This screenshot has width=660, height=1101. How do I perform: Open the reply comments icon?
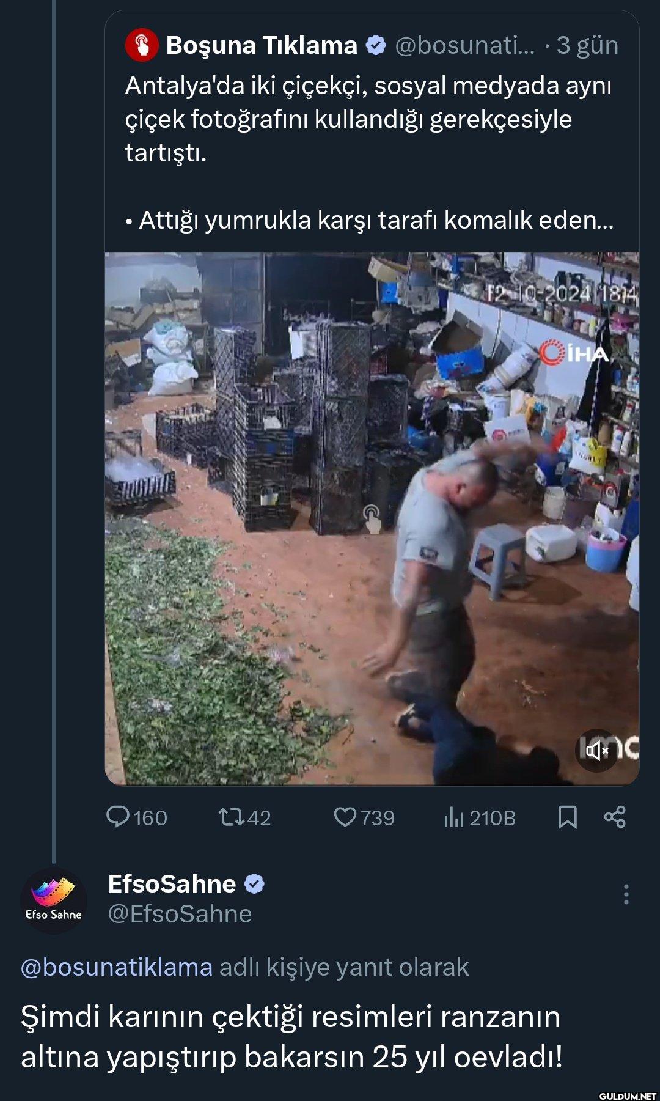[x=118, y=817]
